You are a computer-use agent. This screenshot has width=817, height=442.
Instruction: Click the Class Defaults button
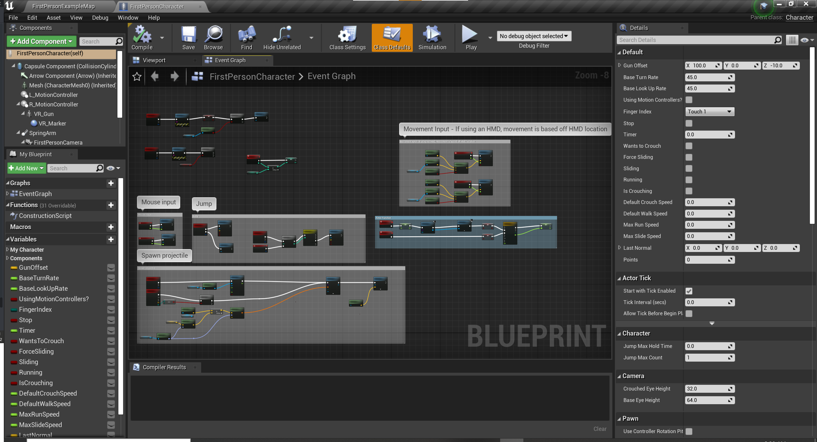(x=392, y=38)
